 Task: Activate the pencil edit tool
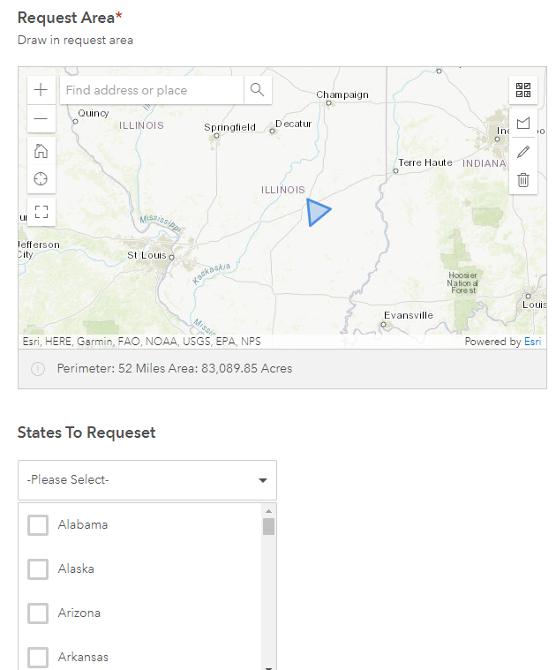coord(523,152)
